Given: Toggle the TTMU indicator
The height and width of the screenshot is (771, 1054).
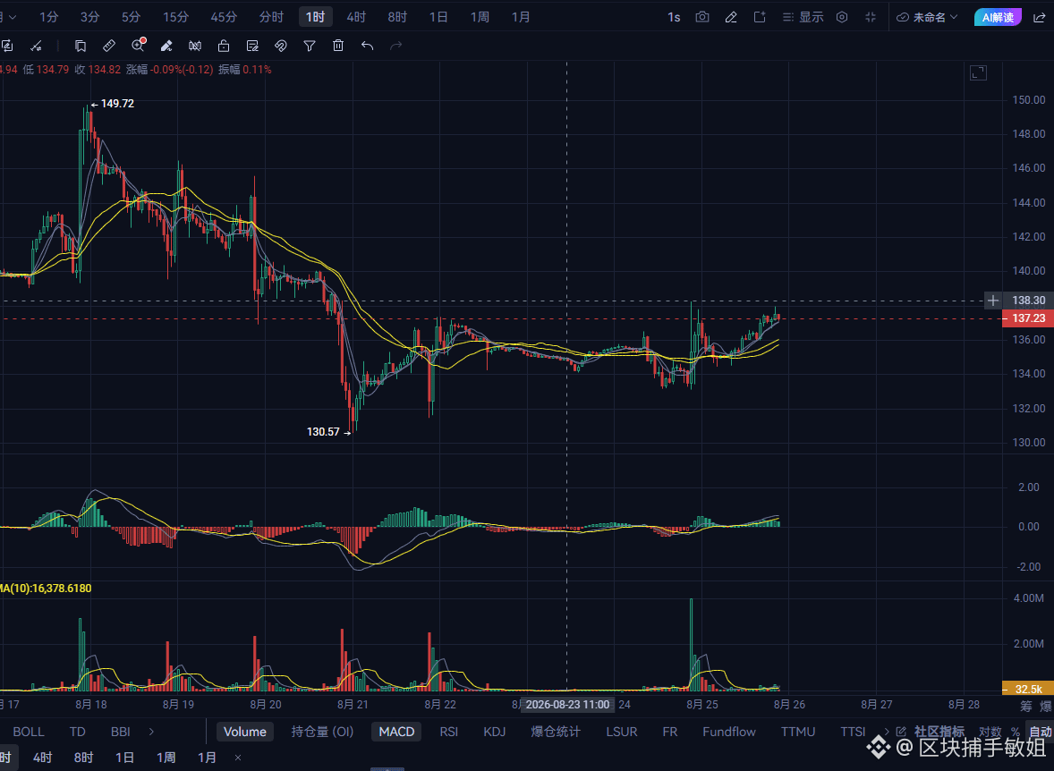Looking at the screenshot, I should pyautogui.click(x=798, y=732).
